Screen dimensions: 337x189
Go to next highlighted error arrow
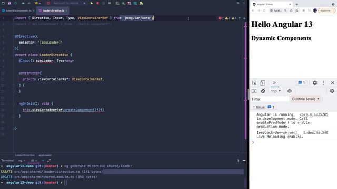point(244,18)
